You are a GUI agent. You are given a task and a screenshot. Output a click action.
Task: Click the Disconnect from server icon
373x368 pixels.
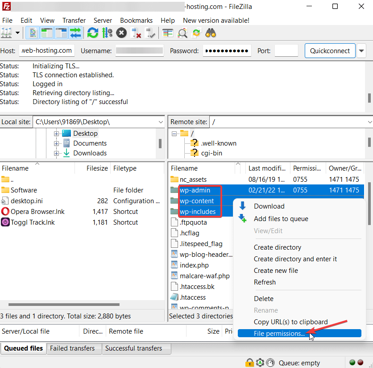137,33
